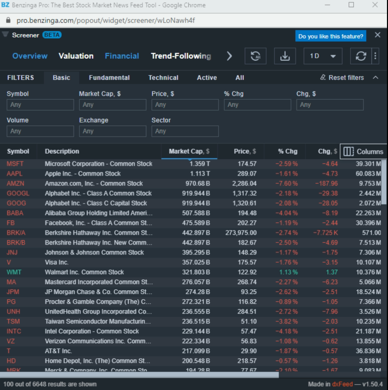Switch to the Overview view
This screenshot has width=388, height=390.
tap(30, 56)
